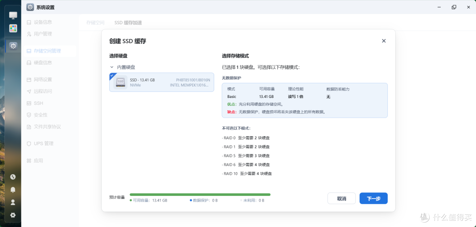
Task: Click RAID 6 至少需要 4 块硬盘 line
Action: [x=245, y=165]
